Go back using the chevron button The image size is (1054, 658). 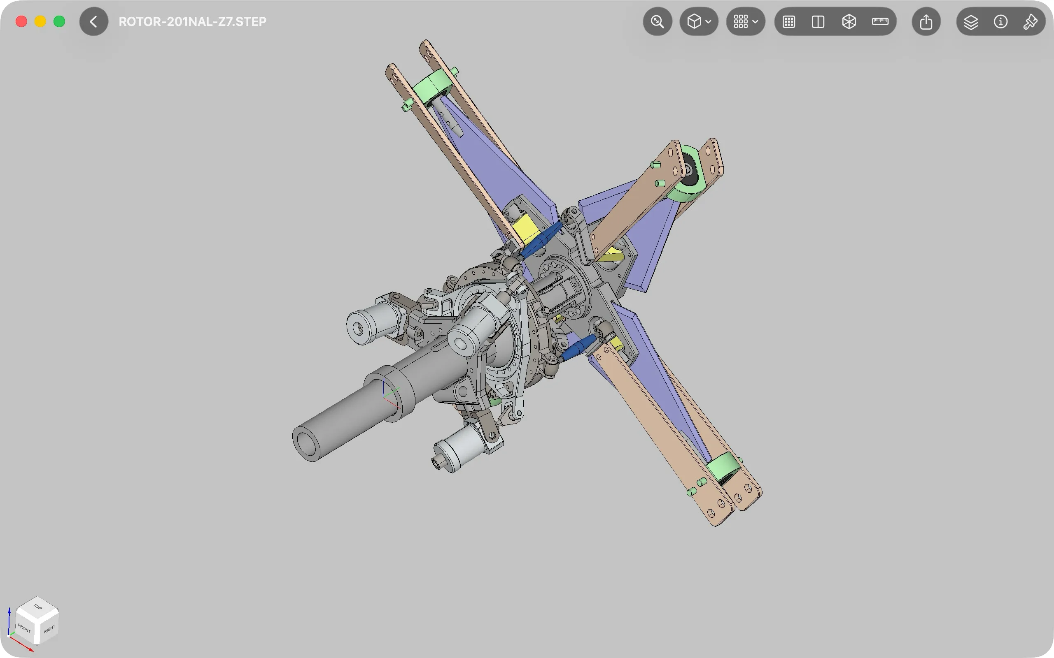[93, 21]
